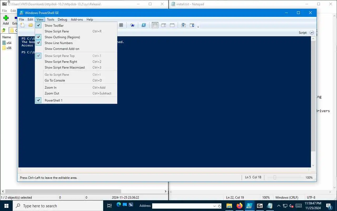Open New Remote PowerShell Tab icon
The height and width of the screenshot is (211, 337).
pos(132,25)
